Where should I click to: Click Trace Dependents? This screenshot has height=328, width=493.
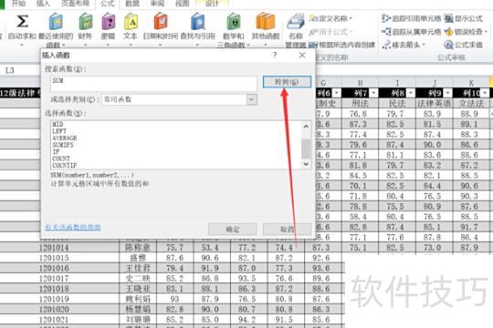[411, 32]
